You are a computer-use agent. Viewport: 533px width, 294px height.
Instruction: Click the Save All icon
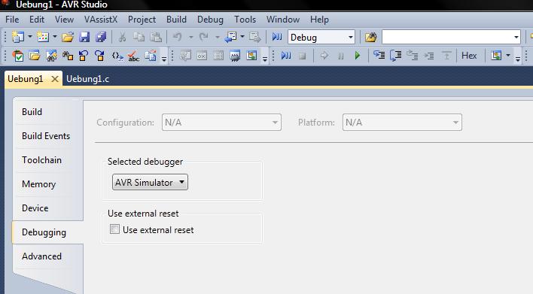click(x=101, y=37)
